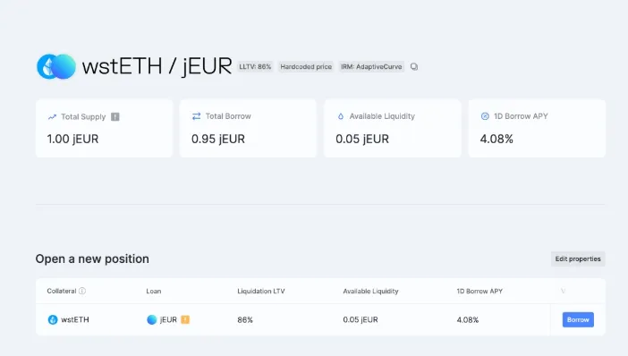Click the jEUR token icon in Loan column
628x356 pixels.
coord(152,319)
